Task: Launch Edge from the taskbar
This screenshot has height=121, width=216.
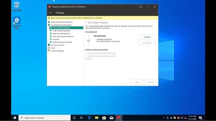Action: (89, 118)
